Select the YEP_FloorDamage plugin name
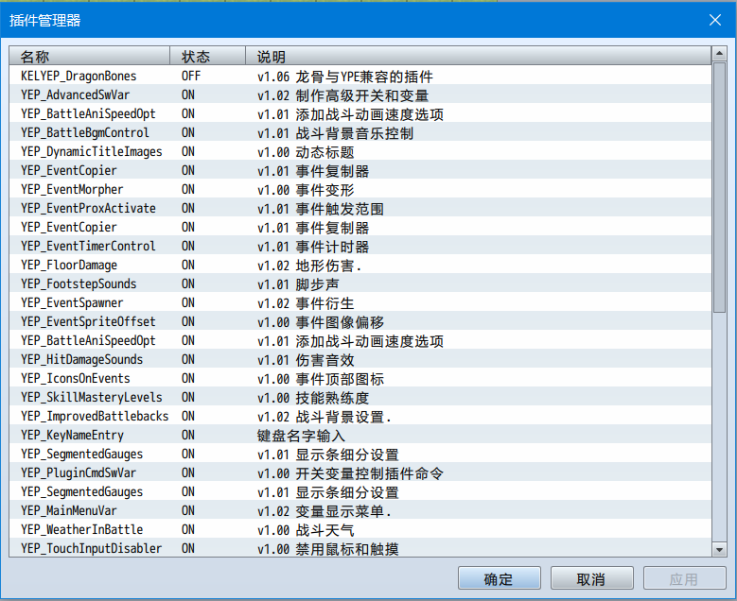 coord(69,265)
